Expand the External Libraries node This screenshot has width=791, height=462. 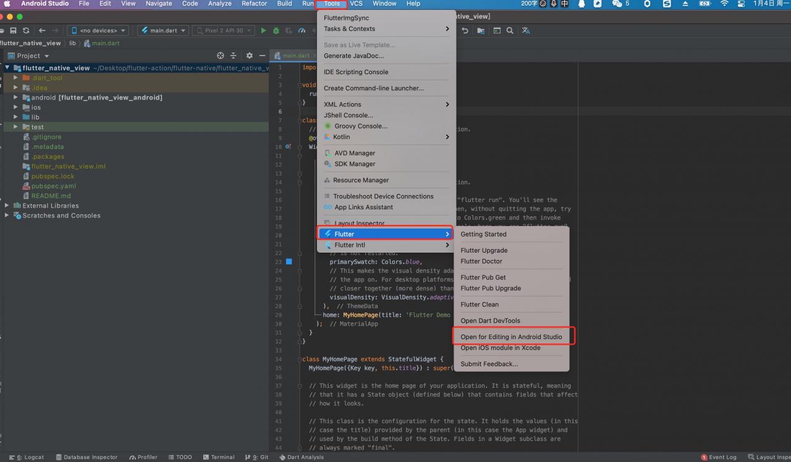click(x=7, y=206)
